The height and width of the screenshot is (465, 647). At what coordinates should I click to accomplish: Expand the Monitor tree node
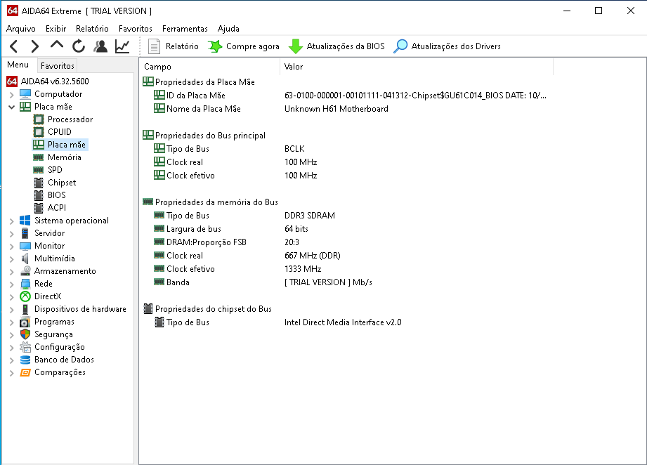pos(11,247)
